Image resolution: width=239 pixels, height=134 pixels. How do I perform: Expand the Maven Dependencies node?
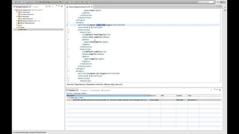click(17, 23)
